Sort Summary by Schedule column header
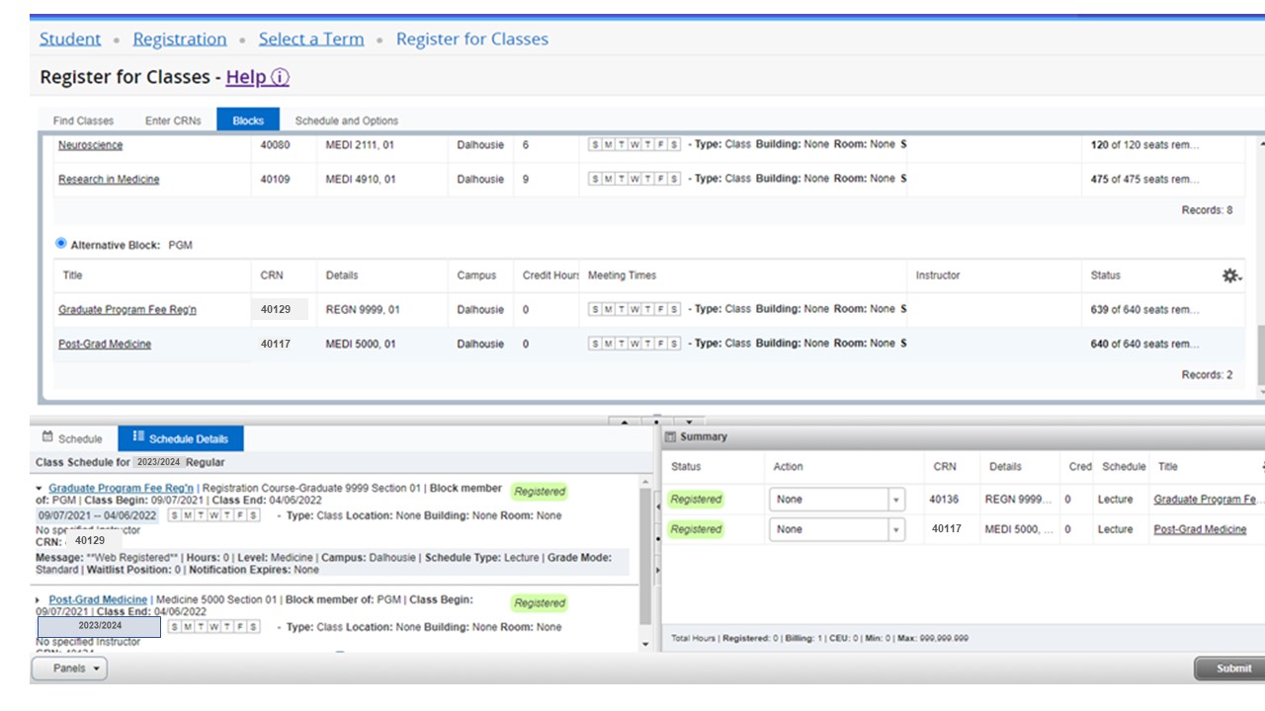 (1124, 467)
